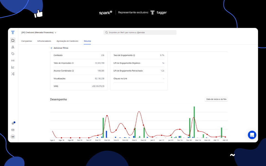Show info for Total de Impressões
Image resolution: width=266 pixels, height=166 pixels.
click(x=73, y=63)
